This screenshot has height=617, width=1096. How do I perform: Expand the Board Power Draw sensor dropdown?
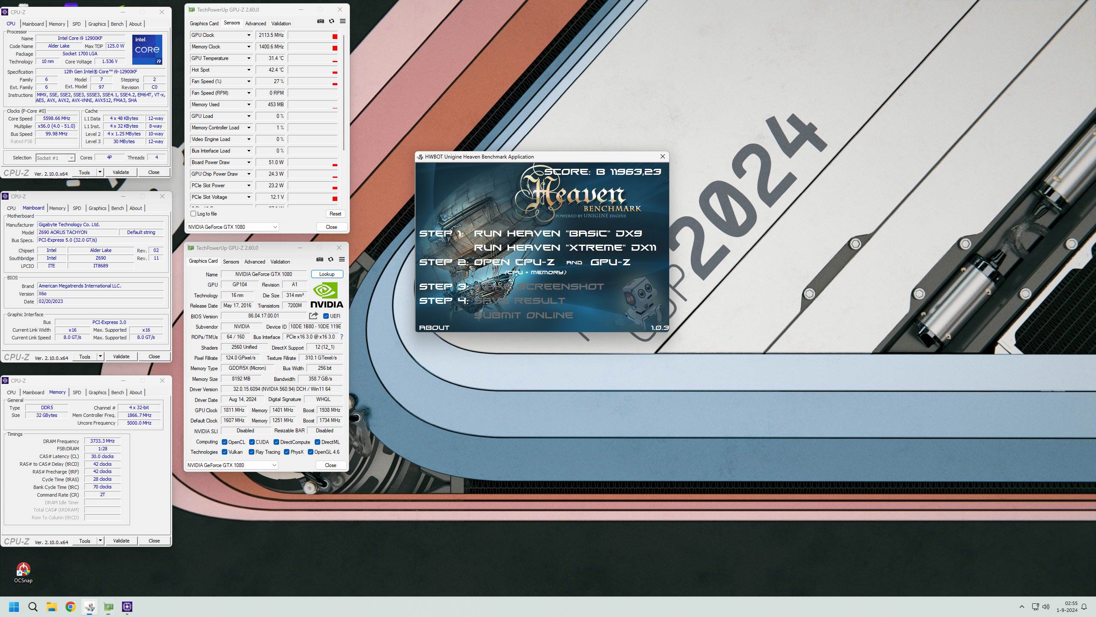pyautogui.click(x=249, y=162)
